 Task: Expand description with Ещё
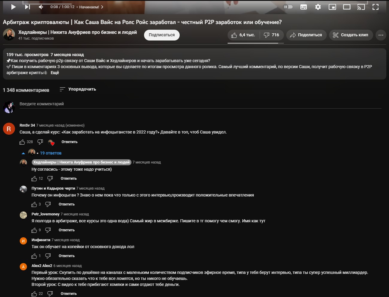pyautogui.click(x=55, y=73)
